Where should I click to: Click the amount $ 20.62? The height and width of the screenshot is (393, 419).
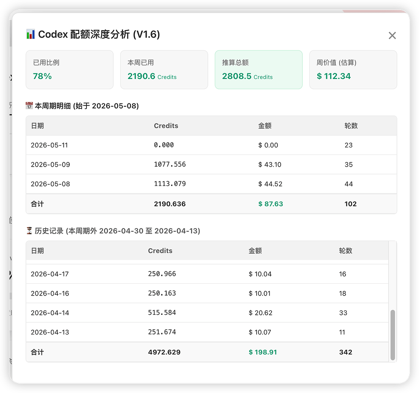click(x=260, y=313)
